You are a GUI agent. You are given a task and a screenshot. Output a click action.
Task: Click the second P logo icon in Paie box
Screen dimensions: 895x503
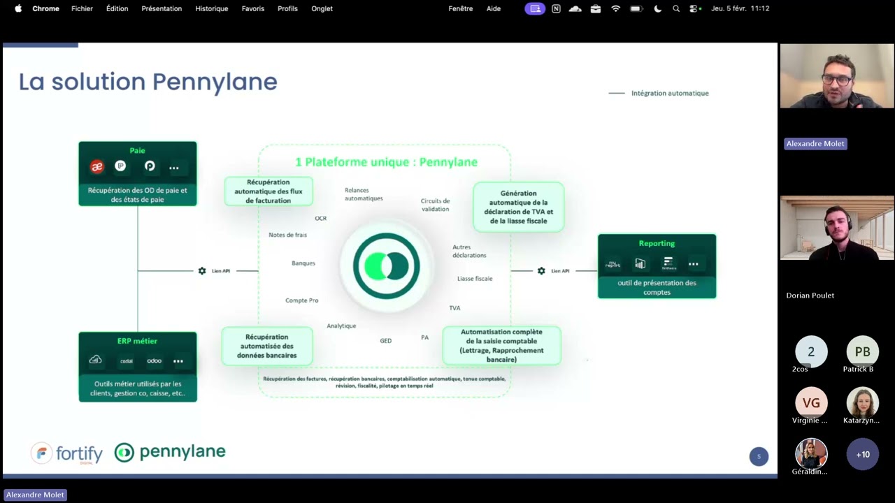tap(150, 166)
